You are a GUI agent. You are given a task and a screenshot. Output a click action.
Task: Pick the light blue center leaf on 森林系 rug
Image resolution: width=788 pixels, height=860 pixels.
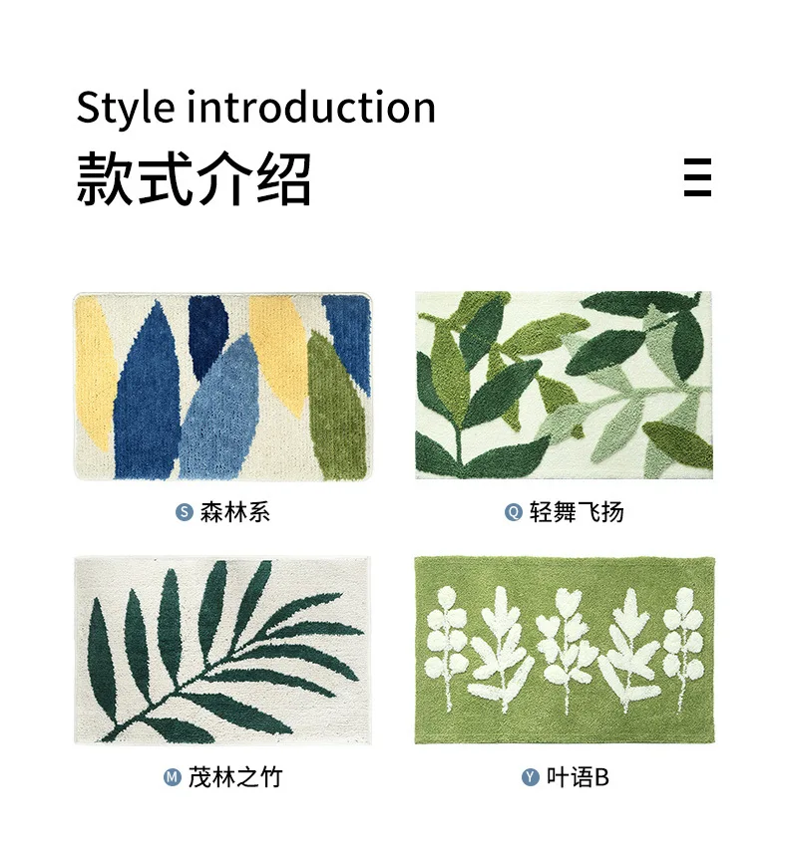[x=219, y=412]
